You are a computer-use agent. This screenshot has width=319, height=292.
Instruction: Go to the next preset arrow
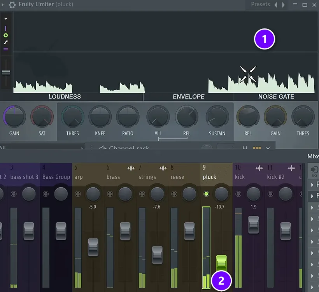point(283,5)
